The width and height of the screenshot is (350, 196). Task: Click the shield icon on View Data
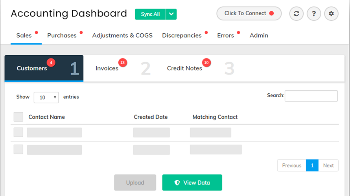[x=177, y=183]
